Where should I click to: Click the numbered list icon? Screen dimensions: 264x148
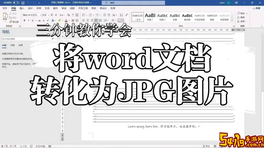90,15
